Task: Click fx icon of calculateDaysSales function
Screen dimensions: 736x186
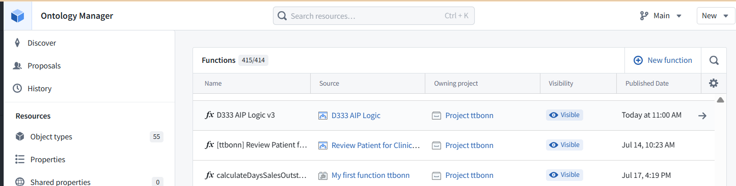Action: (x=209, y=175)
